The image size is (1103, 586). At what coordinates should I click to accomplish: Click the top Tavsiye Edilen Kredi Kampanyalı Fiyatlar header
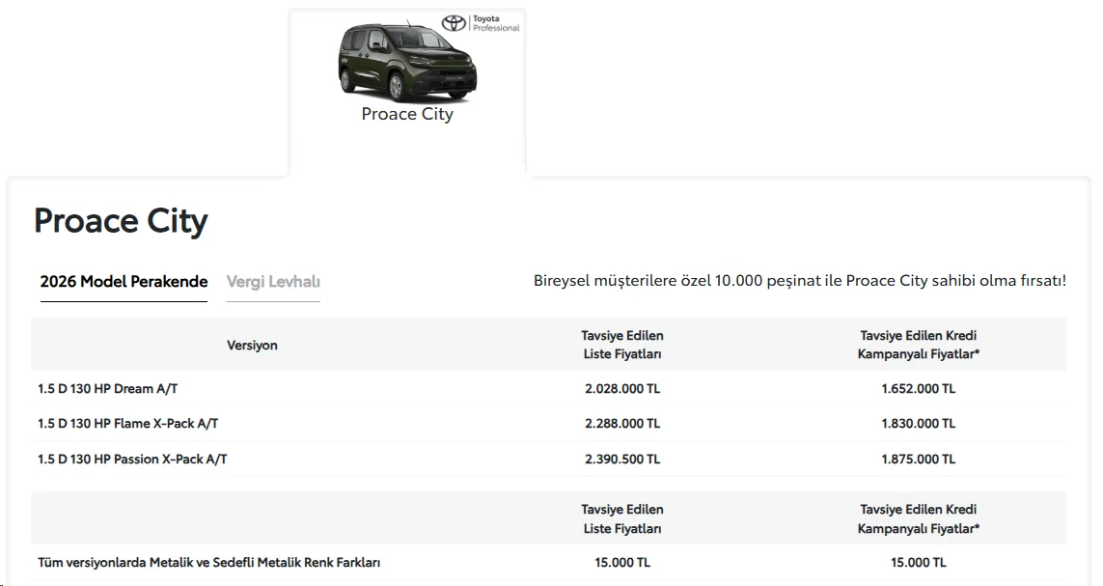pyautogui.click(x=919, y=345)
